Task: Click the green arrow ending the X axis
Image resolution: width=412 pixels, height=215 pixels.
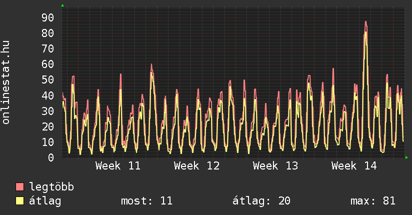Action: click(x=407, y=157)
